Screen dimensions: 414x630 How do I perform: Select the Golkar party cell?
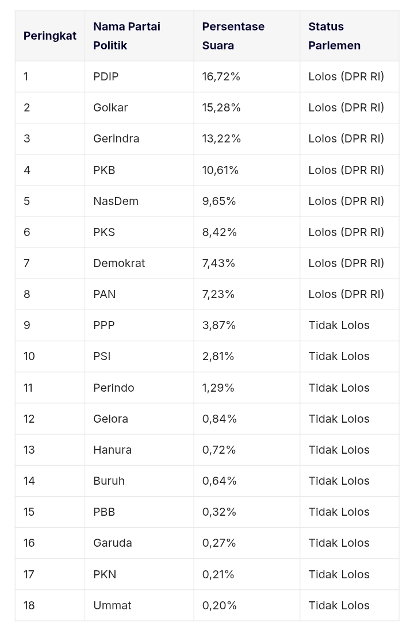(x=139, y=107)
